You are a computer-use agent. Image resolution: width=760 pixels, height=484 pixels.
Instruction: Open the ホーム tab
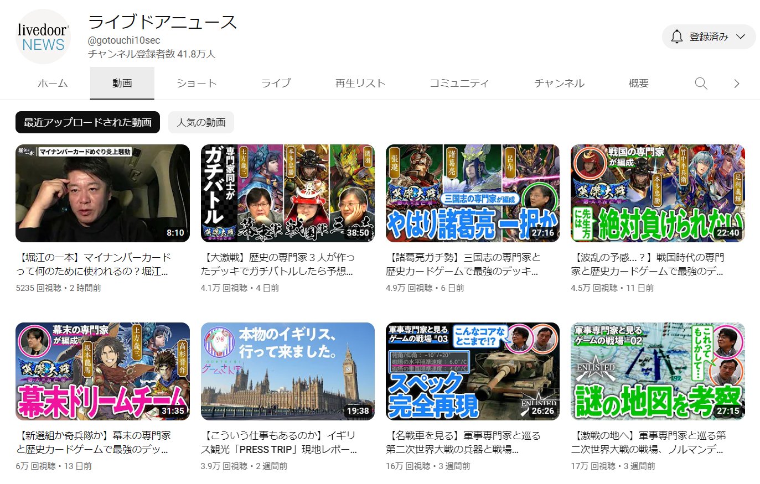coord(53,84)
